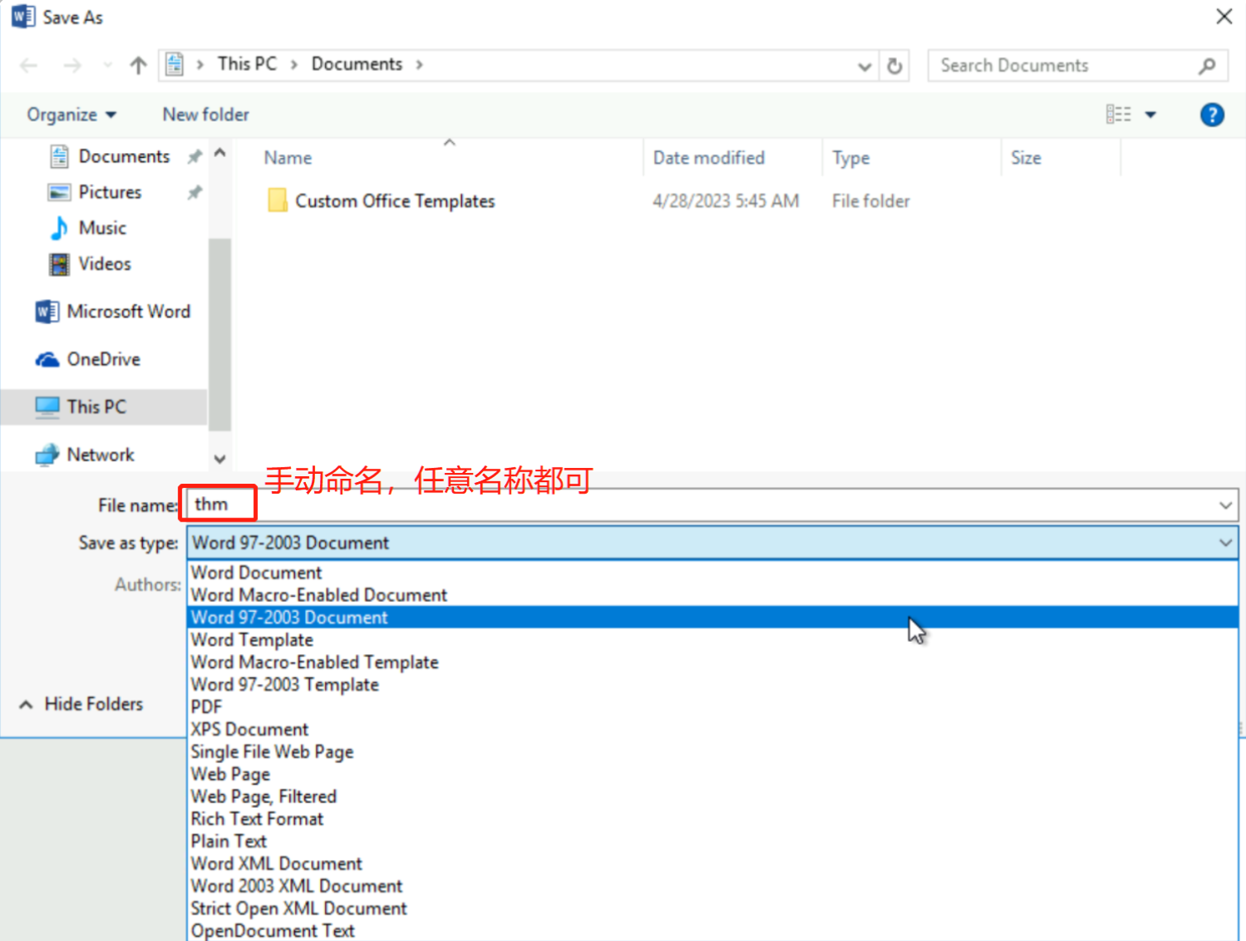Choose Word Template file type
This screenshot has height=941, width=1246.
pyautogui.click(x=713, y=640)
